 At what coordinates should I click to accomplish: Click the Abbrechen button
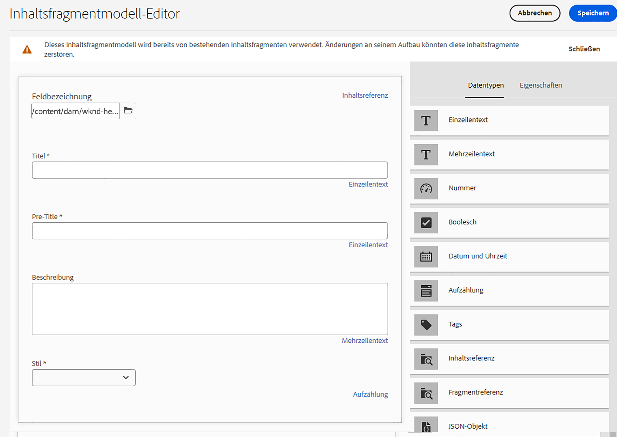[534, 13]
